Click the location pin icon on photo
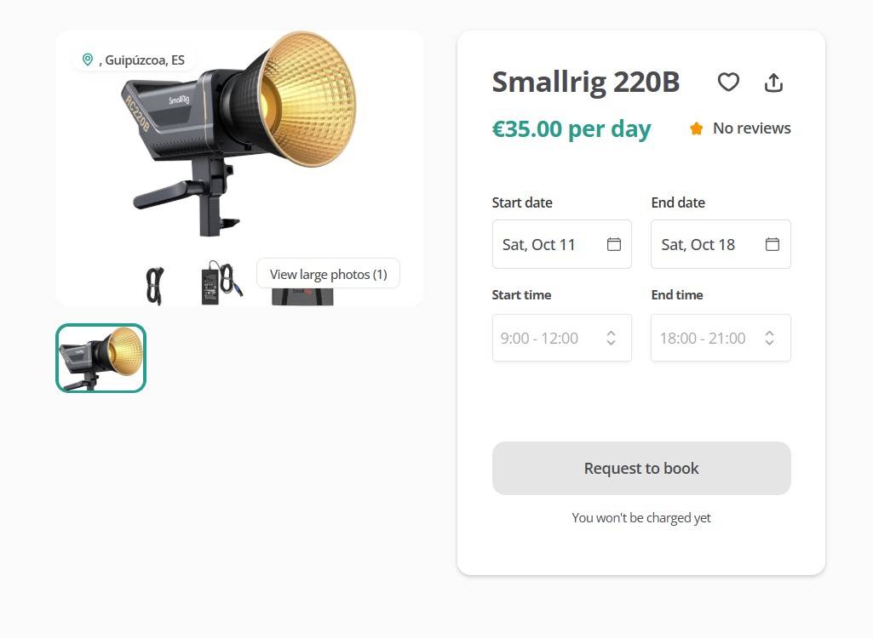Viewport: 873px width, 638px height. point(87,60)
